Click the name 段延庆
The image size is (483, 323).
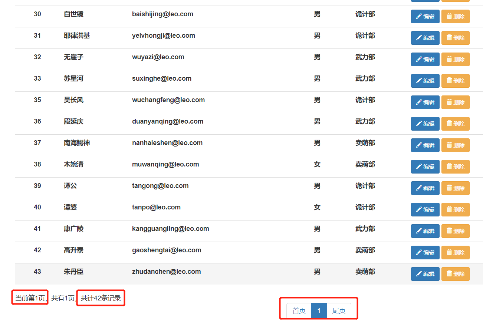point(73,121)
